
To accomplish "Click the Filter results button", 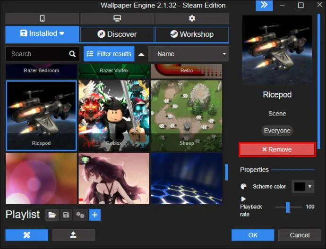I will point(109,54).
